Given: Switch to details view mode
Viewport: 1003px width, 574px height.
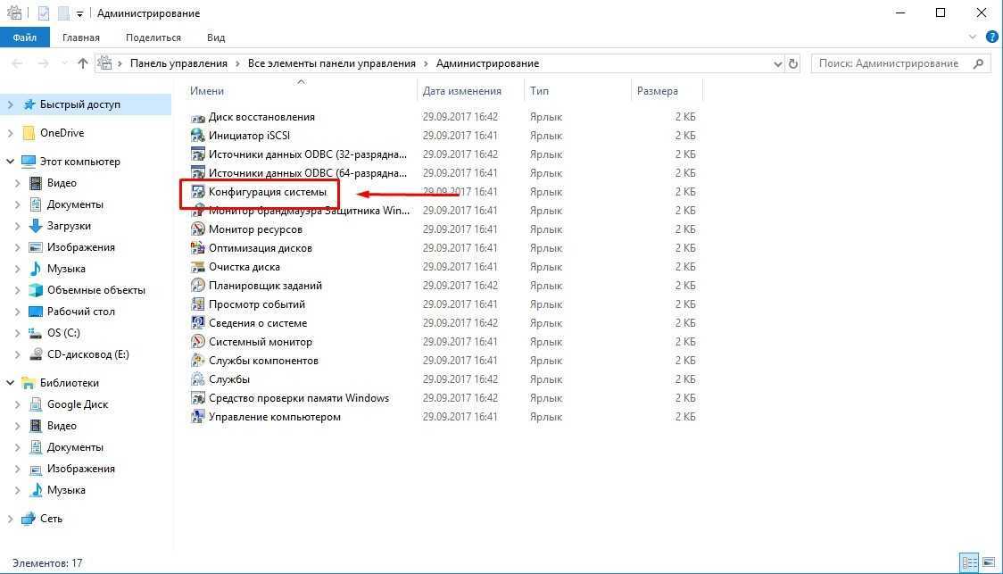Looking at the screenshot, I should coord(969,563).
